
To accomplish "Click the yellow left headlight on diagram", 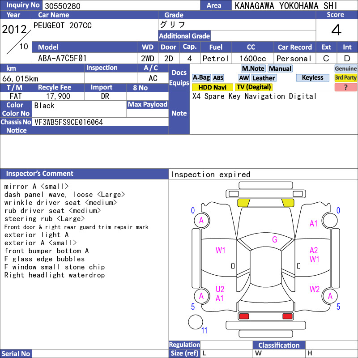I will click(x=244, y=203).
